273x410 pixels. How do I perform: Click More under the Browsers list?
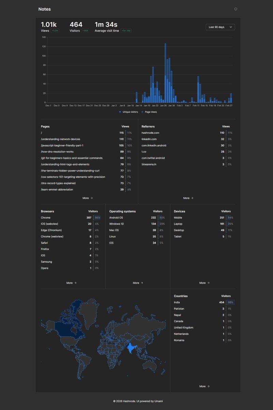(x=72, y=283)
